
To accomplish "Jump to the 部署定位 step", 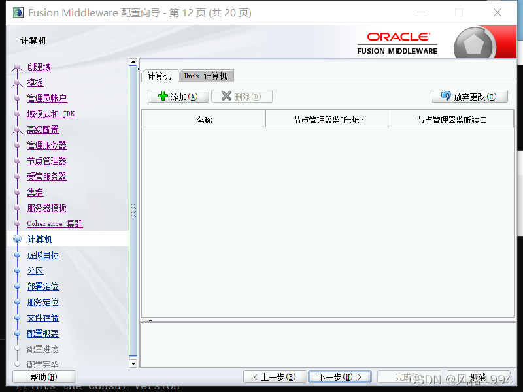I will pyautogui.click(x=43, y=286).
